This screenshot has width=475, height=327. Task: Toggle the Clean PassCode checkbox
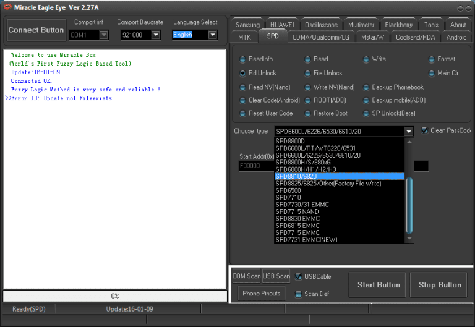pos(425,130)
